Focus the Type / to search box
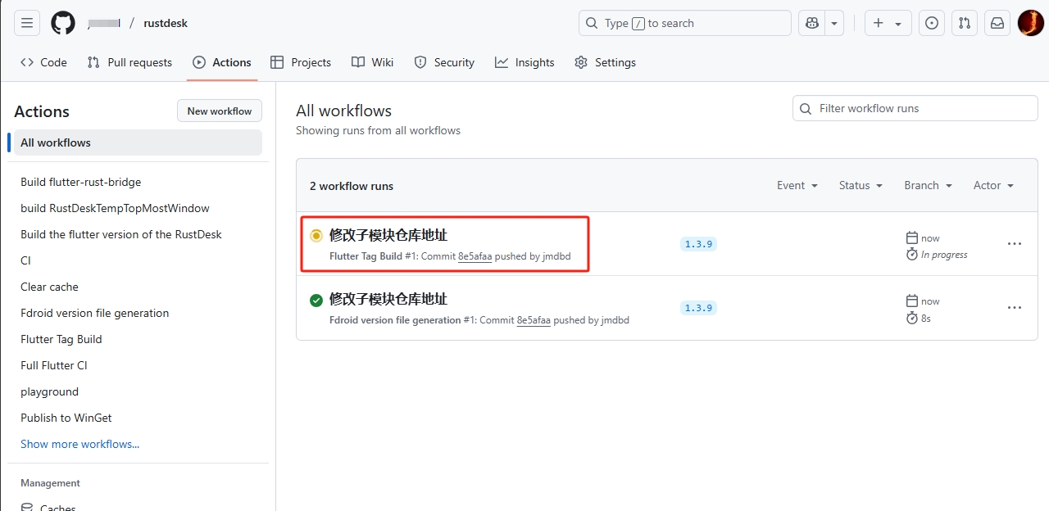Image resolution: width=1049 pixels, height=511 pixels. [685, 23]
